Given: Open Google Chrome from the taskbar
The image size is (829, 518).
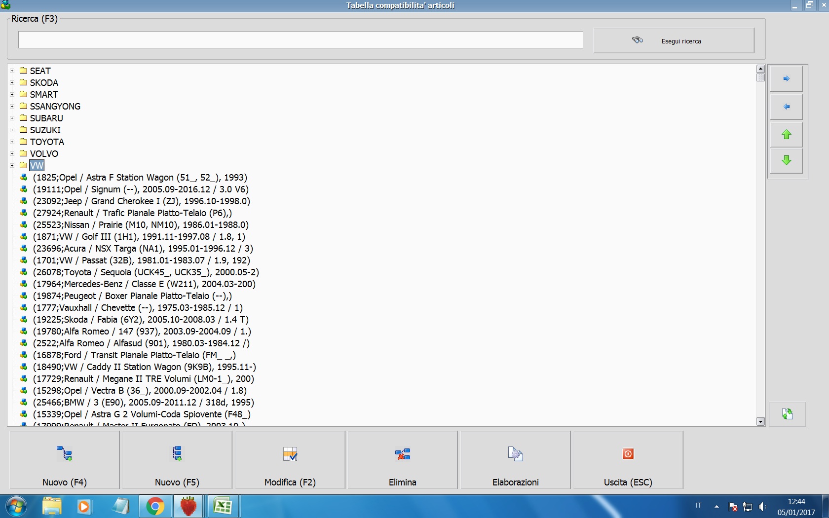Looking at the screenshot, I should click(x=155, y=506).
